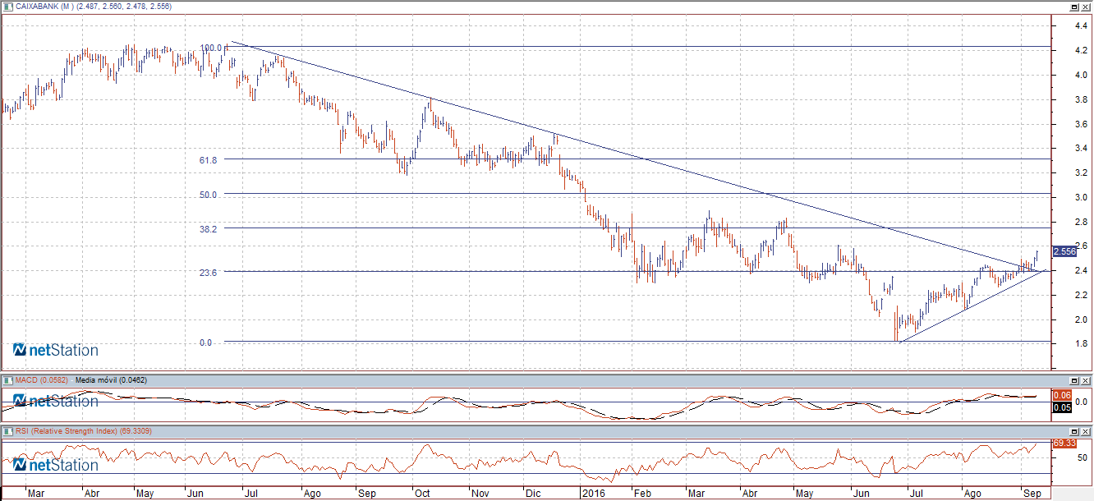This screenshot has width=1094, height=501.
Task: Click the 2.556 current price tag
Action: tap(1064, 251)
